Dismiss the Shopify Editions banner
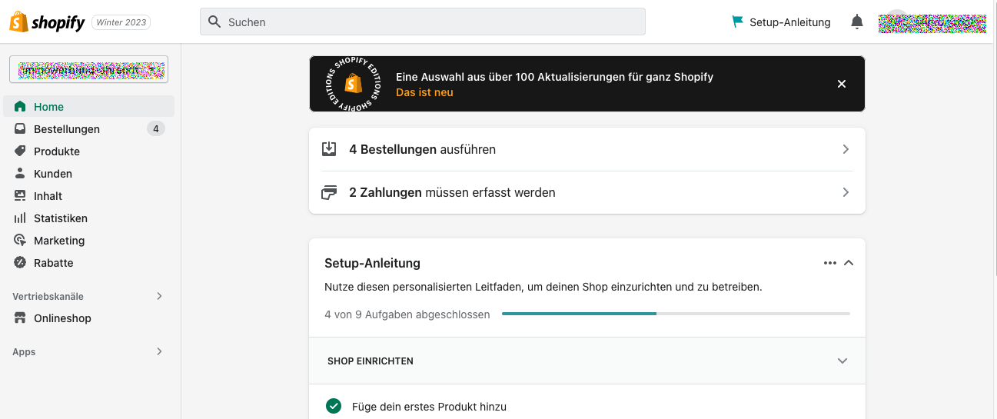Screen dimensions: 997x419 point(842,84)
